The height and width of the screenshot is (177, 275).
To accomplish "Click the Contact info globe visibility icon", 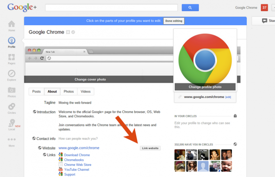I will [34, 138].
